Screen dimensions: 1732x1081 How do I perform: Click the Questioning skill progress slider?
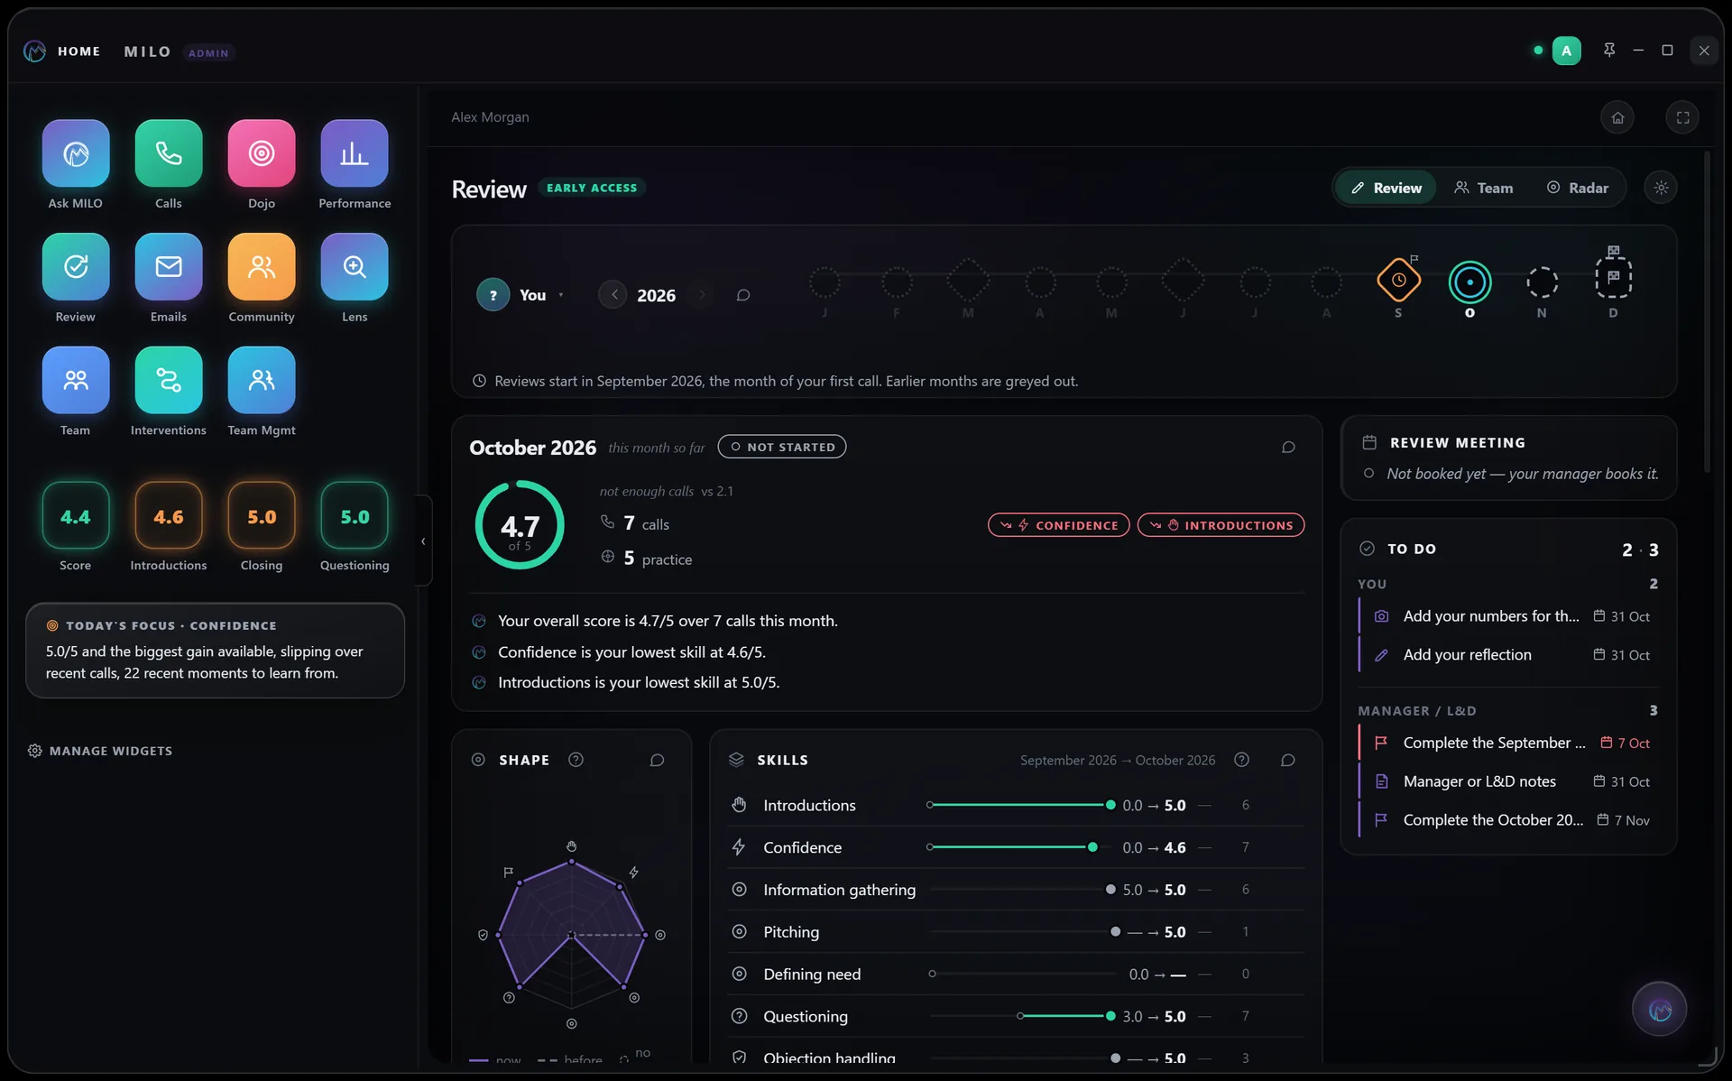click(x=1021, y=1016)
